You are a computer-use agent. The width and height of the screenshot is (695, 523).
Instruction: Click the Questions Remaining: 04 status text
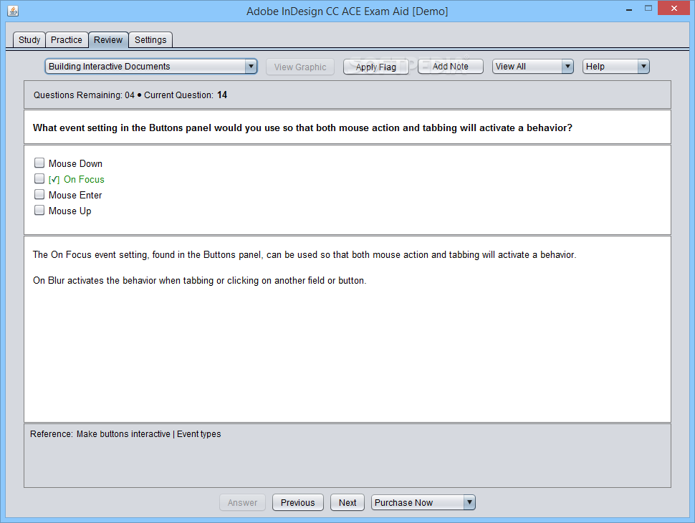click(x=84, y=95)
